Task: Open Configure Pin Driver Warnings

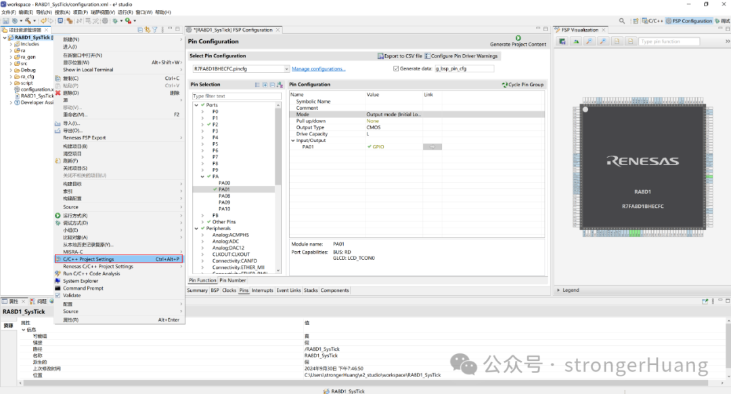Action: (x=428, y=56)
